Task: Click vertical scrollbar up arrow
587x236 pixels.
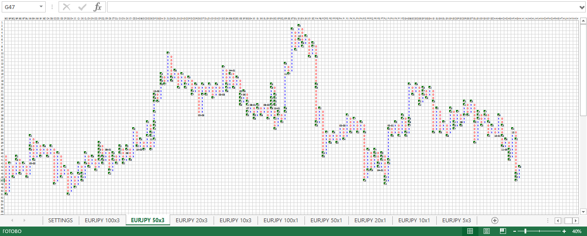Action: coord(583,20)
